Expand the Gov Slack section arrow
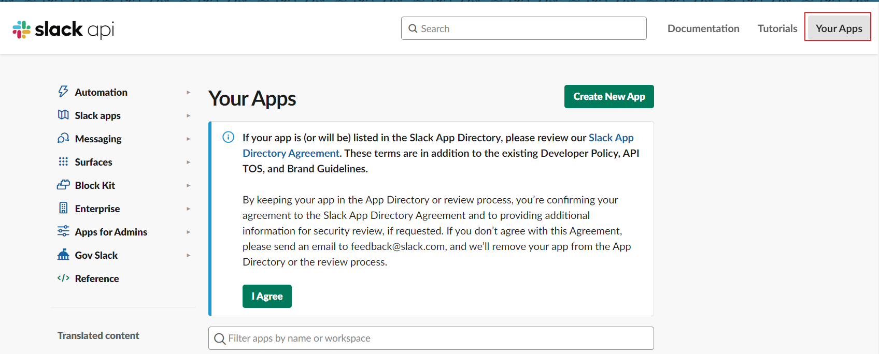Screen dimensions: 879x354 [188, 255]
